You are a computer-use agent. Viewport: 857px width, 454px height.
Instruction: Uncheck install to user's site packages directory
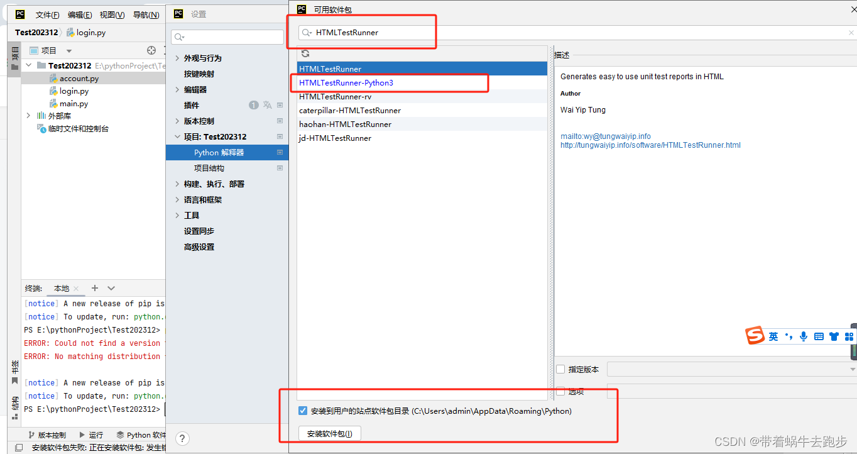[303, 411]
